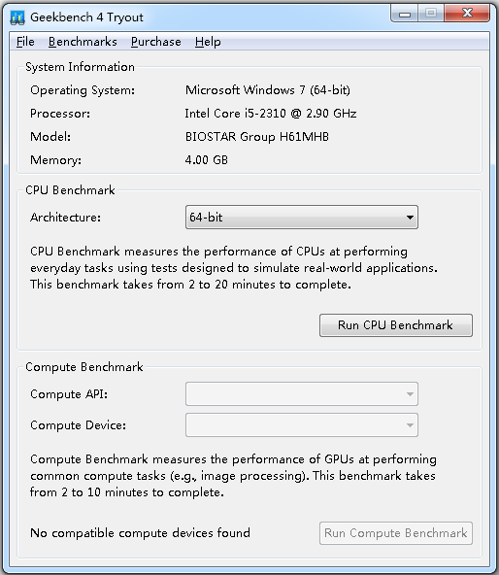Screen dimensions: 499x575
Task: Click the Compute API: label
Action: (69, 393)
